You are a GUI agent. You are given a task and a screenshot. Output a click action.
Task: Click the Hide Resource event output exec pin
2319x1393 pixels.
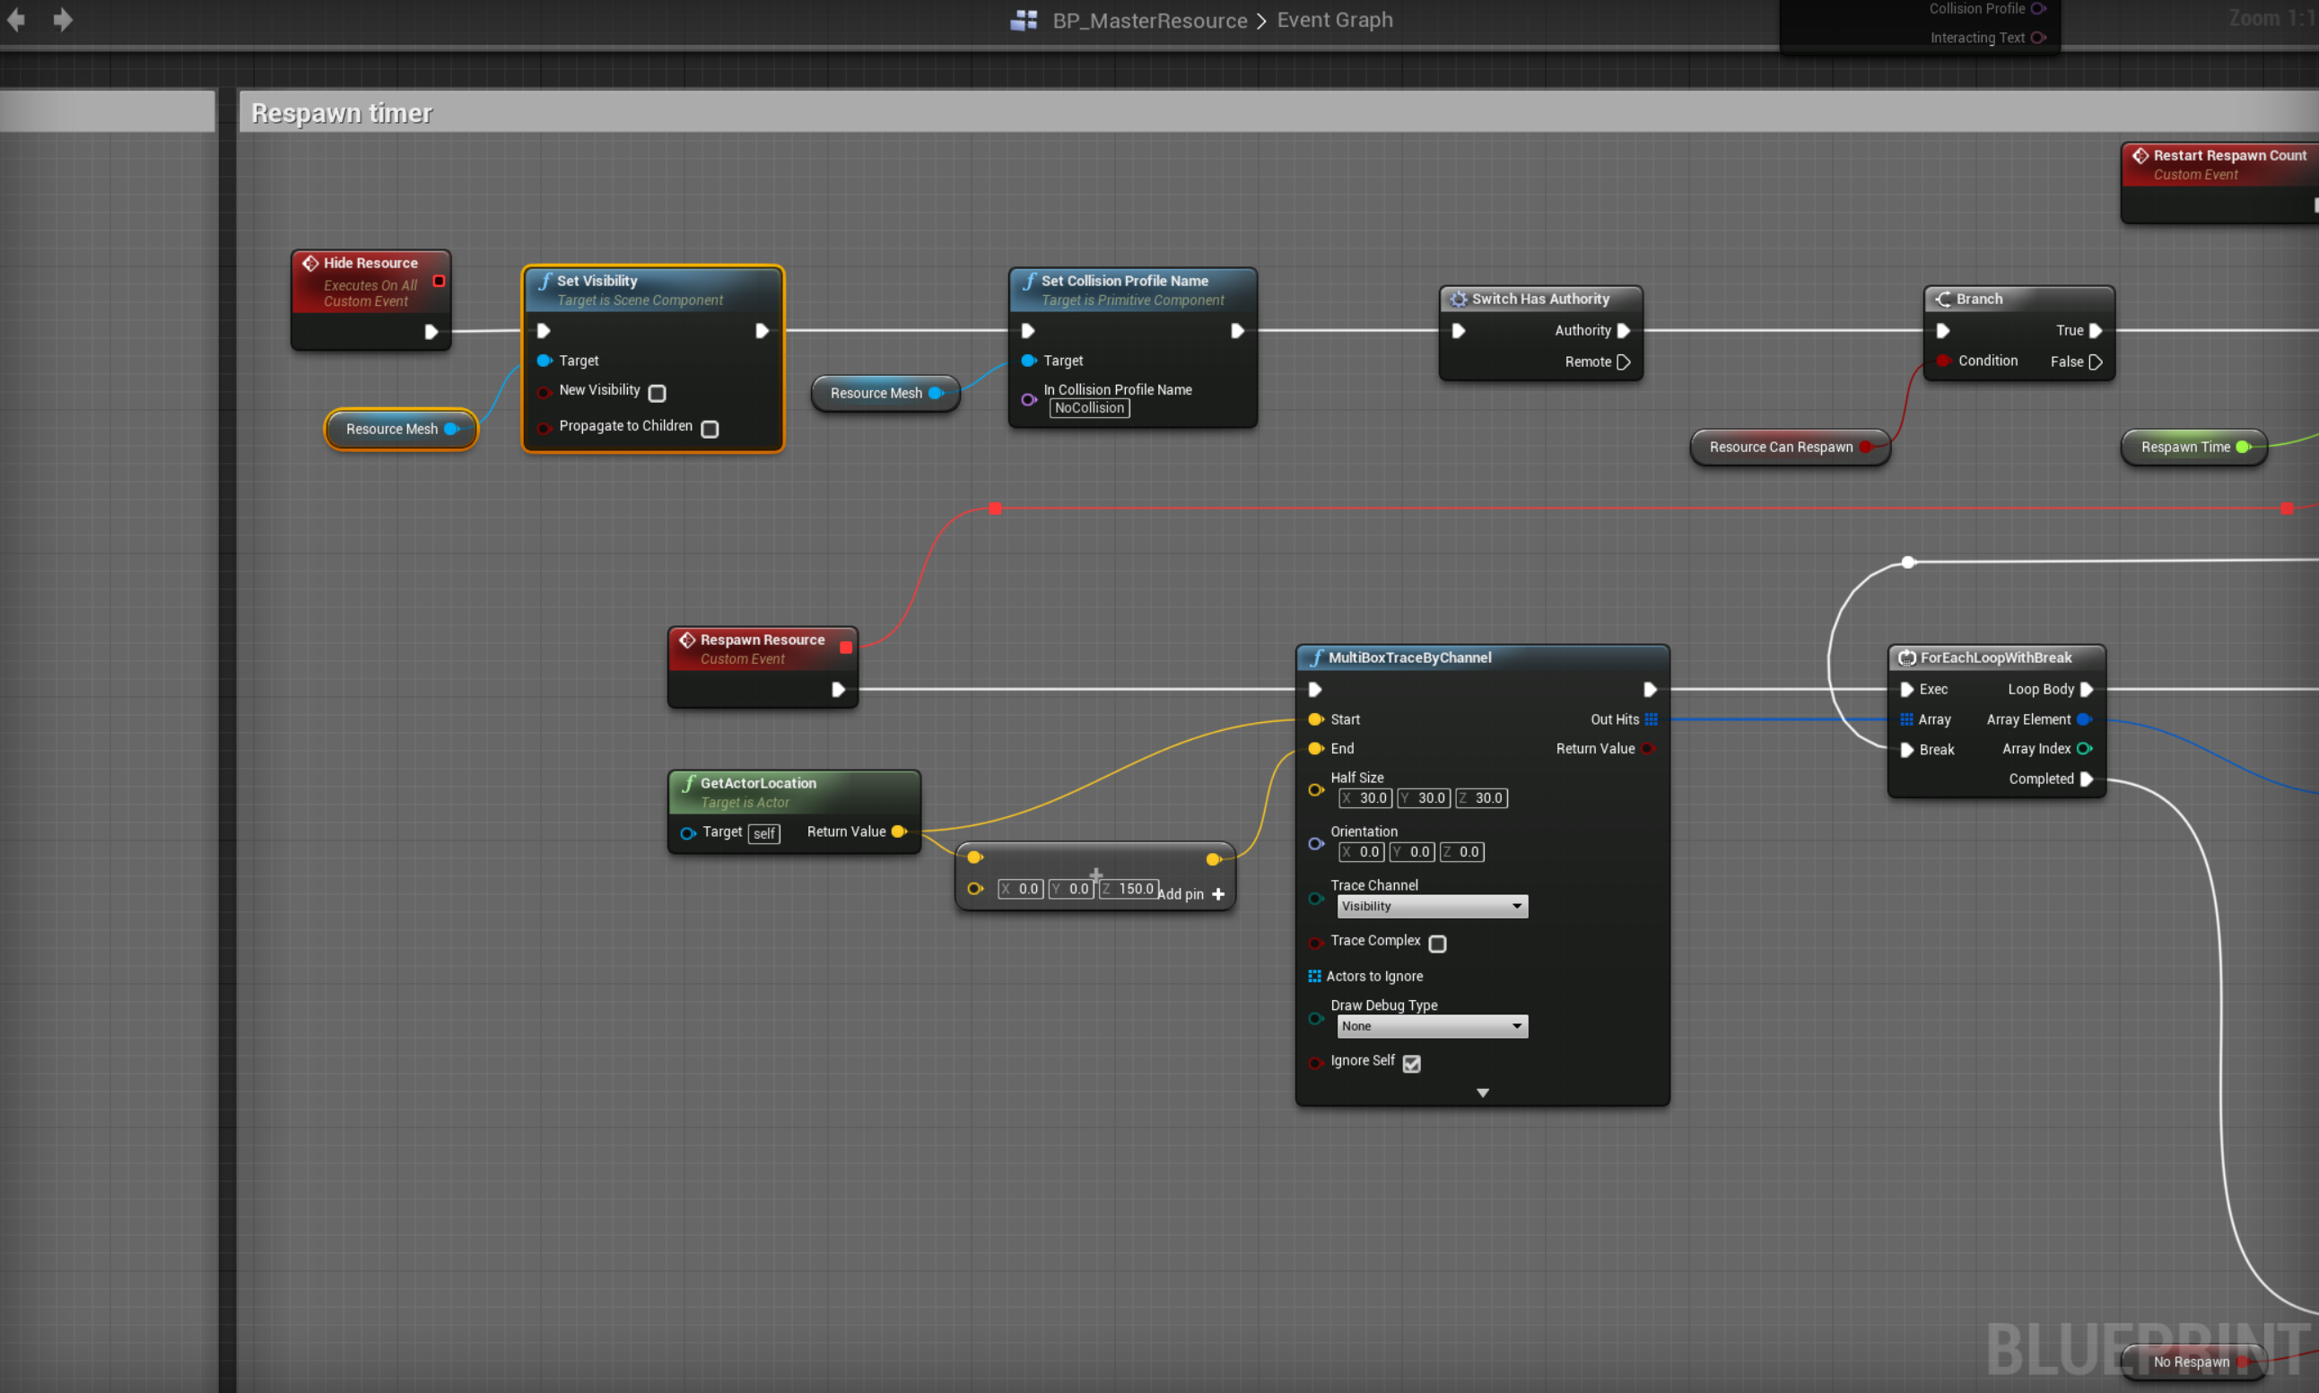(x=431, y=331)
